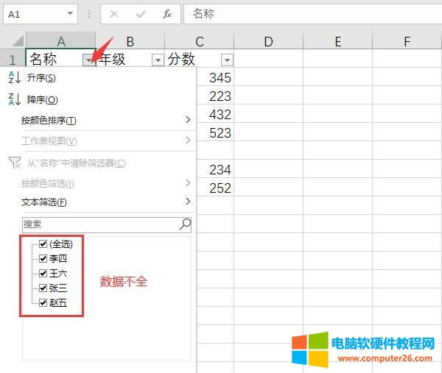Open the 分数 column filter dropdown
This screenshot has width=442, height=373.
point(227,60)
